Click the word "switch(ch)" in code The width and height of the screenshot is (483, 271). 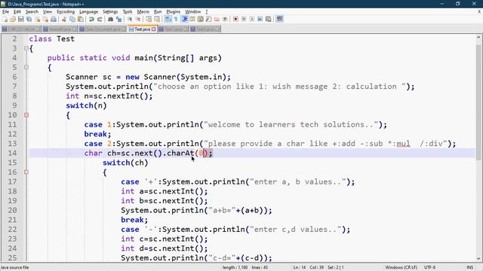pyautogui.click(x=125, y=163)
